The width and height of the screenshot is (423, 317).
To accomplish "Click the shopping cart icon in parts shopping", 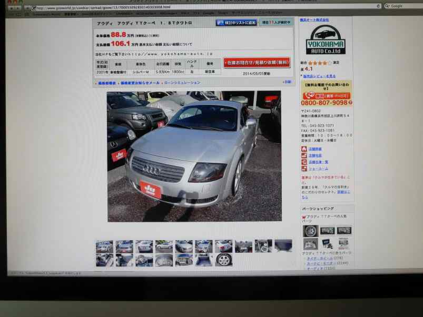I will pyautogui.click(x=304, y=217).
